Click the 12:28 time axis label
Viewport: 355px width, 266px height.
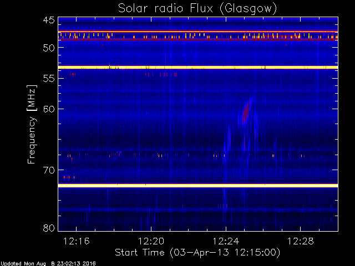(301, 242)
